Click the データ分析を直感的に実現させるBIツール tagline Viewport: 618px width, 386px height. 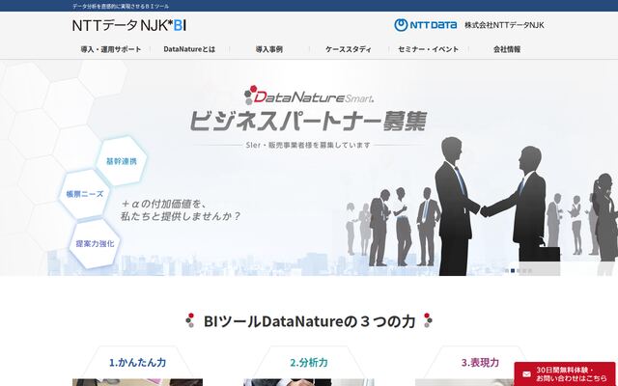(121, 7)
